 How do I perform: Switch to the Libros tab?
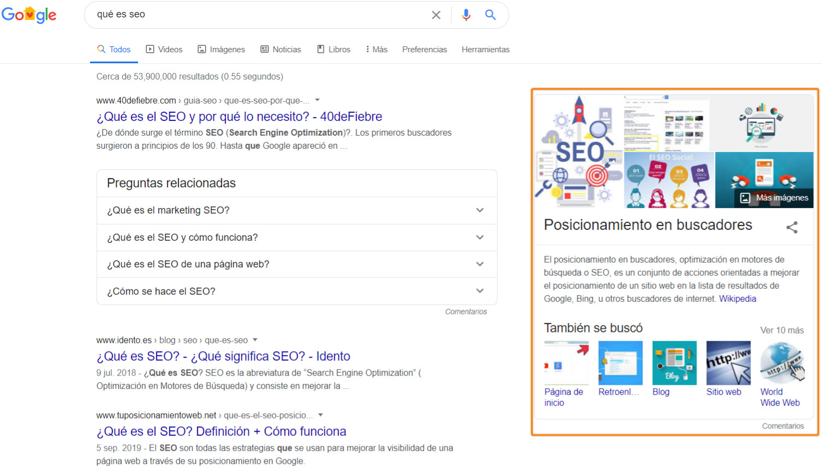333,49
